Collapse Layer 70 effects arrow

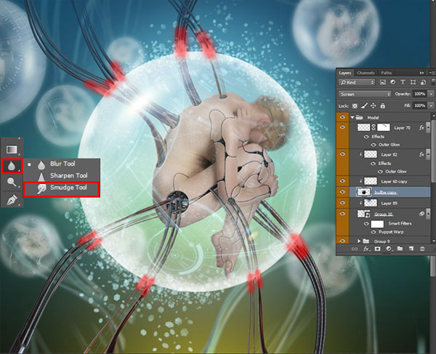[x=429, y=128]
